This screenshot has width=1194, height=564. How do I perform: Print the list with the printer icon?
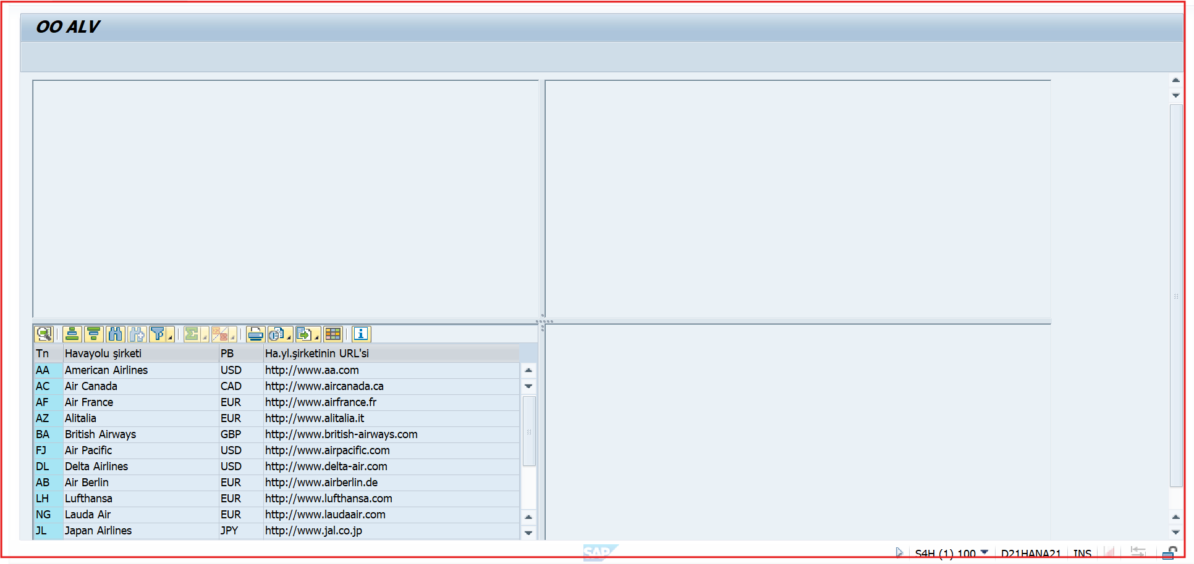coord(255,334)
